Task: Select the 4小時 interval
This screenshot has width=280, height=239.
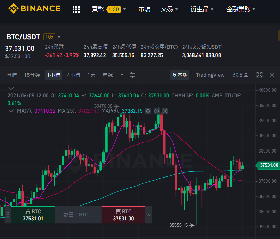Action: click(x=74, y=75)
